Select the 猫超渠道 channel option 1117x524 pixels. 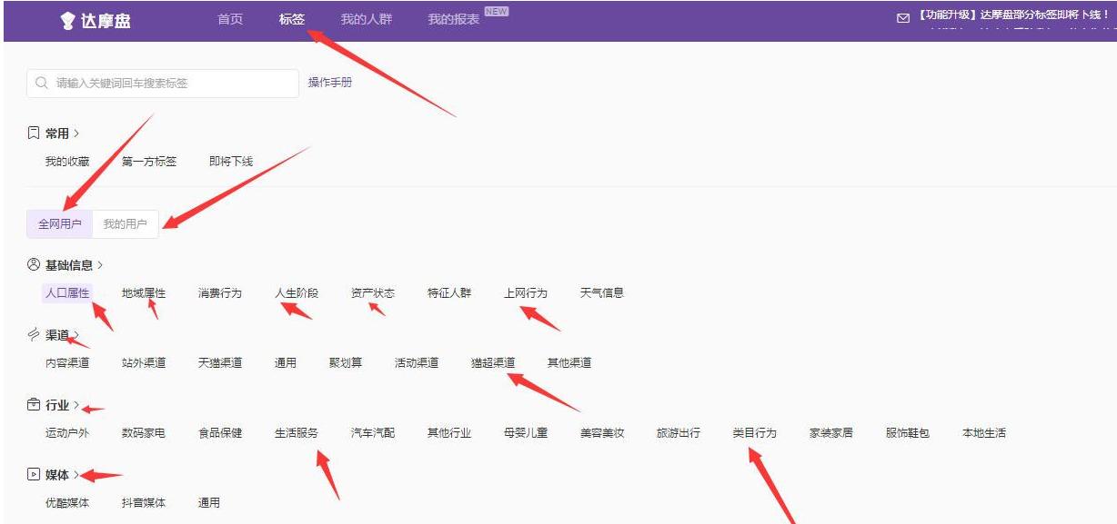[x=492, y=361]
